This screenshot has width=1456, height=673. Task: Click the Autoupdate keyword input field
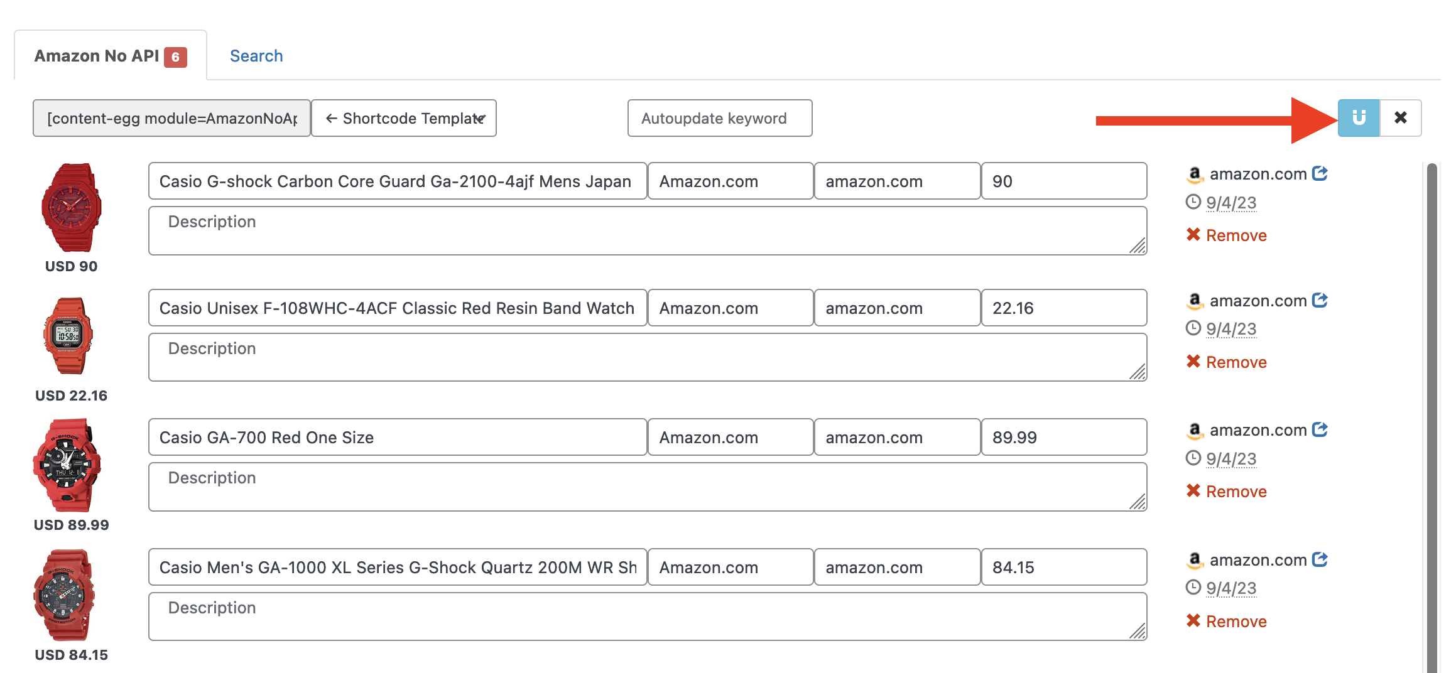click(x=719, y=118)
